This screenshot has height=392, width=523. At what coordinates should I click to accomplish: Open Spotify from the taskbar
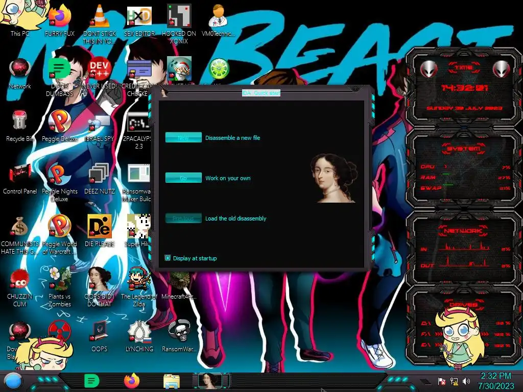(92, 381)
